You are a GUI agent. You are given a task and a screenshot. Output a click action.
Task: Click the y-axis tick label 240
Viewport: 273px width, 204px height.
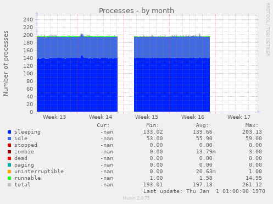coord(28,19)
